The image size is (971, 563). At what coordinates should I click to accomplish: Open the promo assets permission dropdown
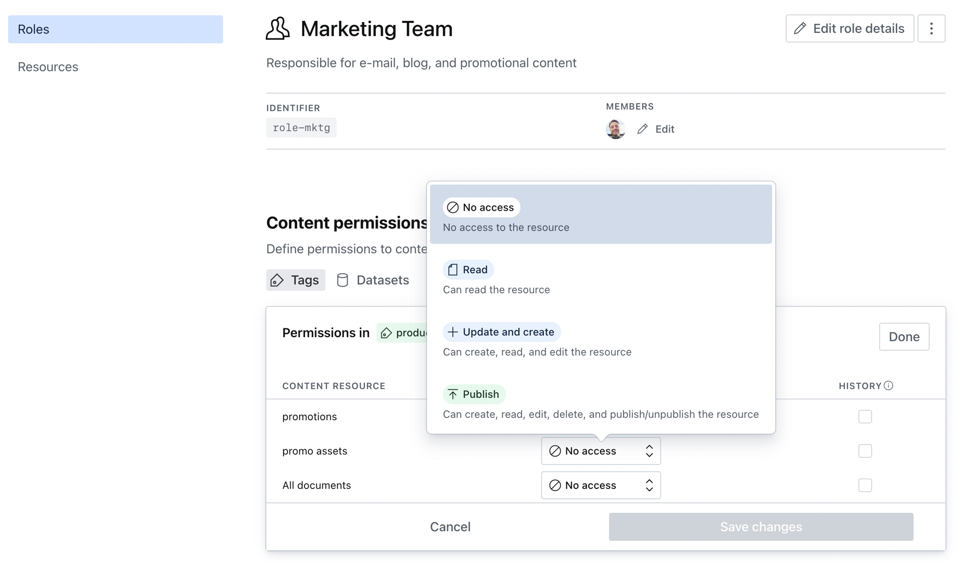click(x=600, y=451)
